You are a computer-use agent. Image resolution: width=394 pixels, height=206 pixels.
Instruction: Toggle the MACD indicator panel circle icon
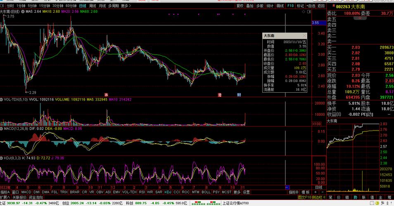pos(2,129)
